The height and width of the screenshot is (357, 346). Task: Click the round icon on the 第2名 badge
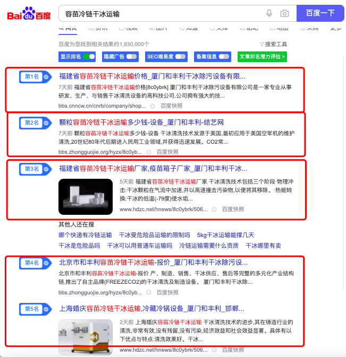coord(46,123)
